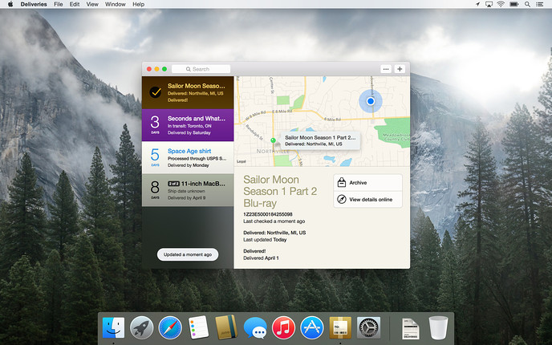Open the more options ellipsis button
Image resolution: width=552 pixels, height=345 pixels.
click(386, 69)
